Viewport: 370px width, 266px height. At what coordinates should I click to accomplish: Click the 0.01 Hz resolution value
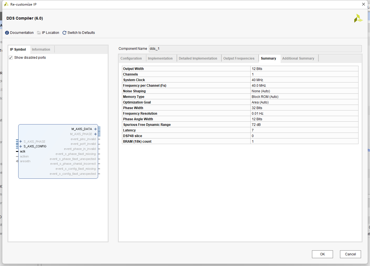tap(258, 114)
